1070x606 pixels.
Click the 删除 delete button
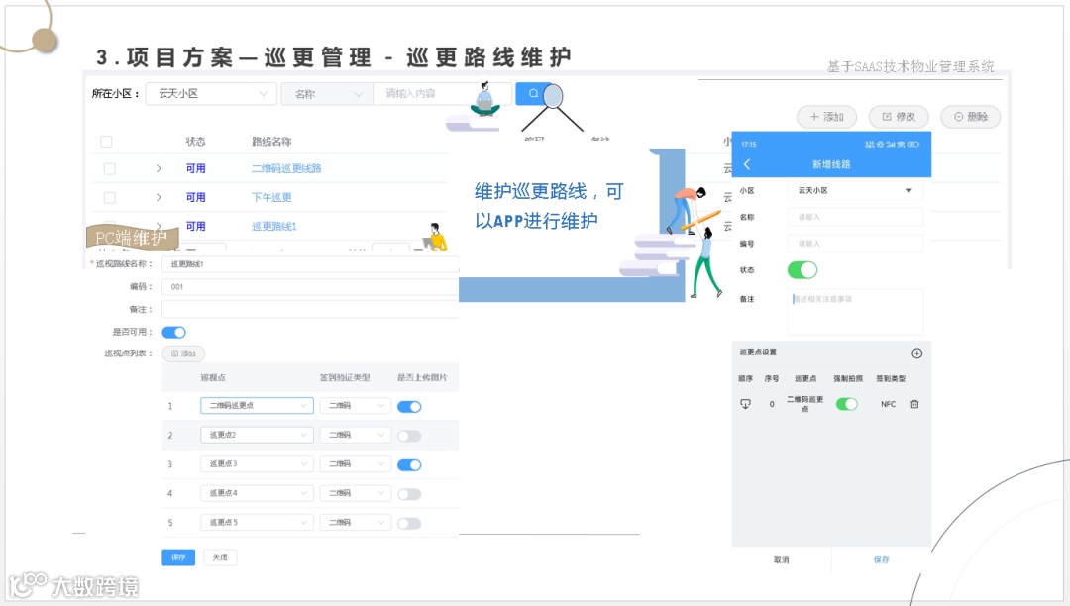[x=970, y=117]
